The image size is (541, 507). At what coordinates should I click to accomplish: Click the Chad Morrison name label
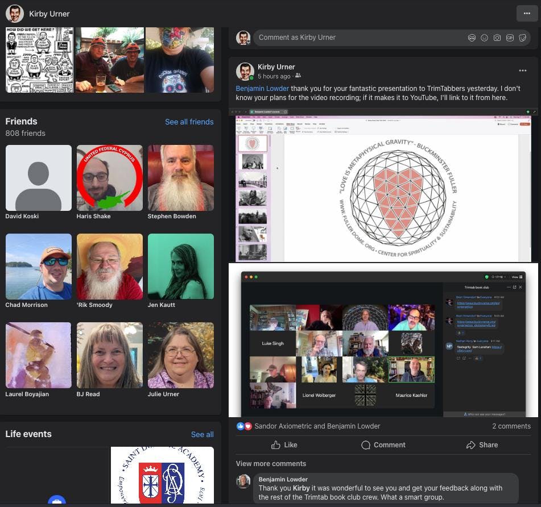point(27,305)
